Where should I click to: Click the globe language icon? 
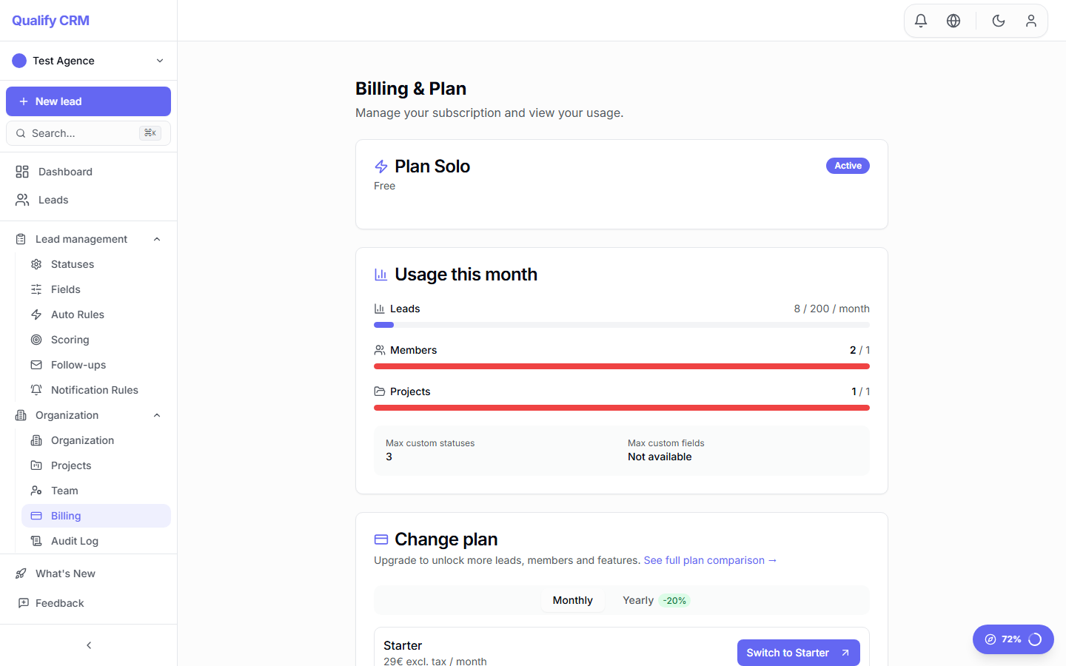953,20
